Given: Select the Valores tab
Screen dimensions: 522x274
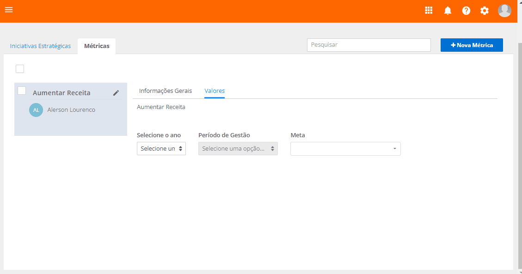Looking at the screenshot, I should pyautogui.click(x=215, y=91).
